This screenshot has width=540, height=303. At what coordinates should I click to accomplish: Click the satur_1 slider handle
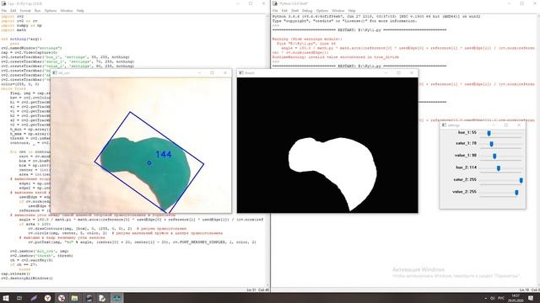[491, 144]
